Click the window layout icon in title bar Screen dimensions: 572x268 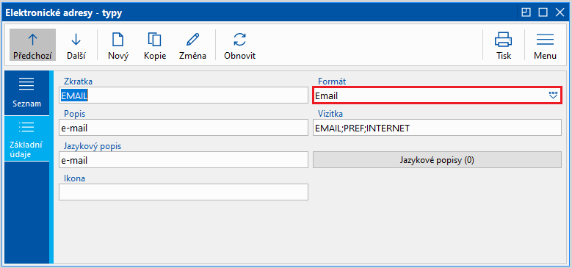pyautogui.click(x=526, y=12)
